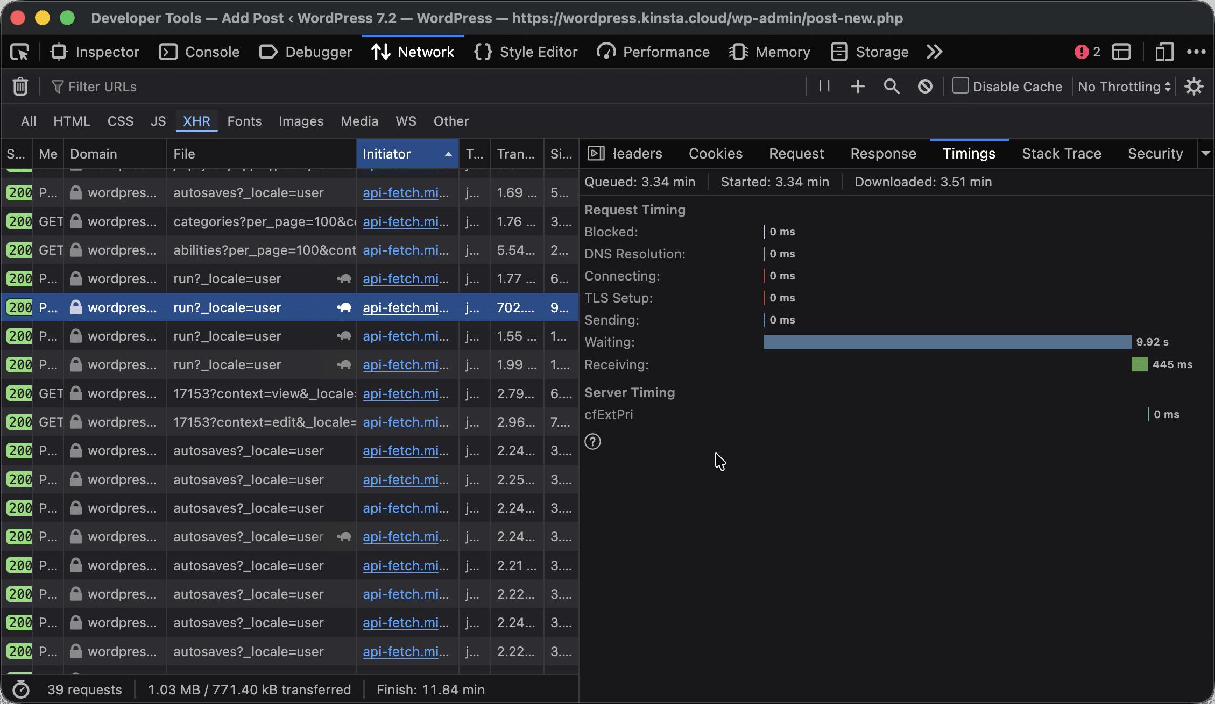
Task: Click the error count badge
Action: click(x=1087, y=52)
